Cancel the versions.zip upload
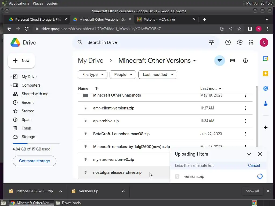275x206 pixels. pyautogui.click(x=254, y=165)
